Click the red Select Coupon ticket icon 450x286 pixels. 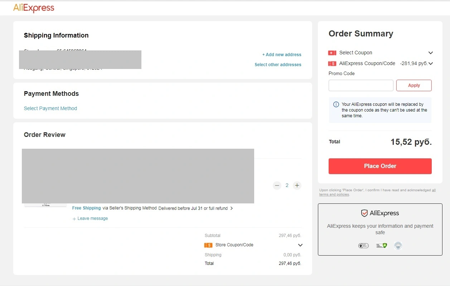[332, 53]
